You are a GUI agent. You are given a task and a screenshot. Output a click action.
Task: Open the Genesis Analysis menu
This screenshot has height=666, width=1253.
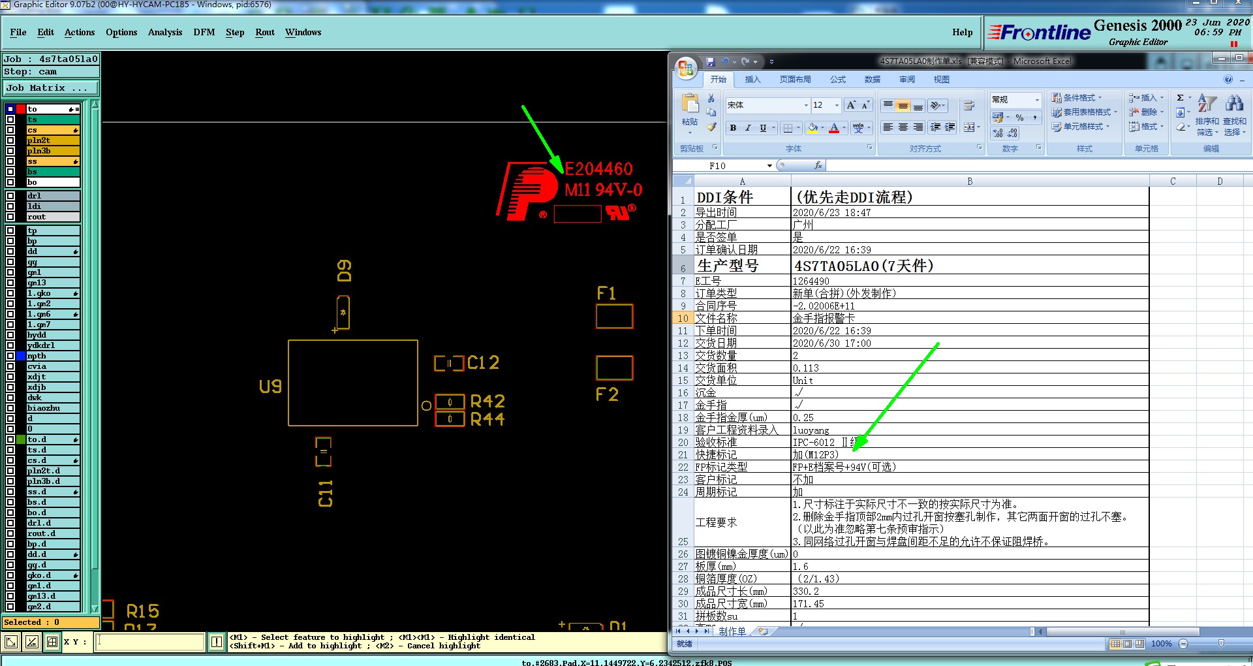pos(165,33)
